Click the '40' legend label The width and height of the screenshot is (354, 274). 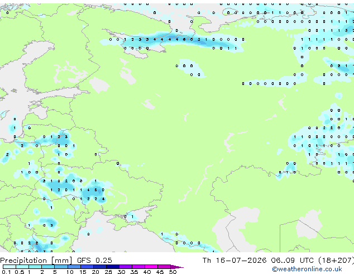pos(147,272)
